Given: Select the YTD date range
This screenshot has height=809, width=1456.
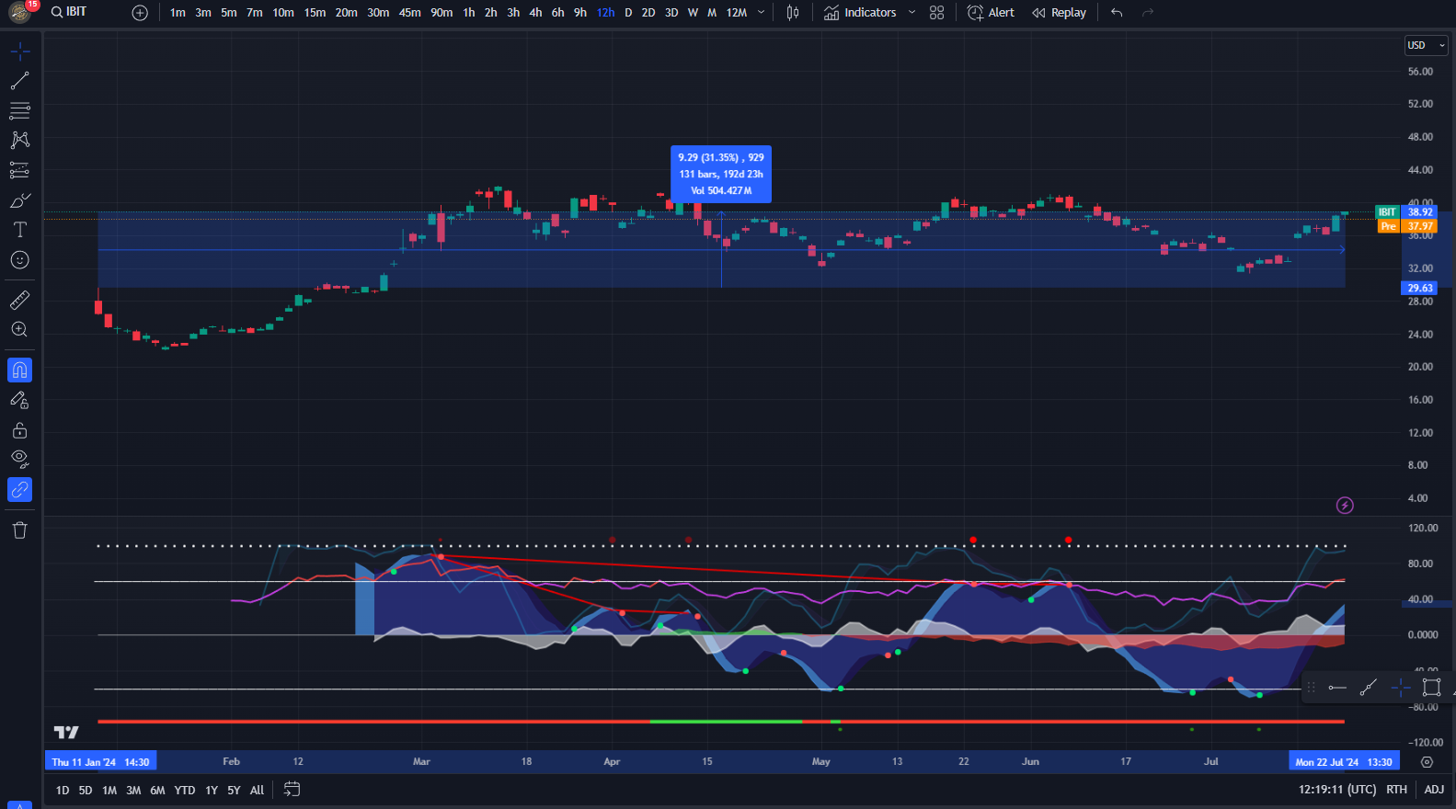Looking at the screenshot, I should pos(184,790).
